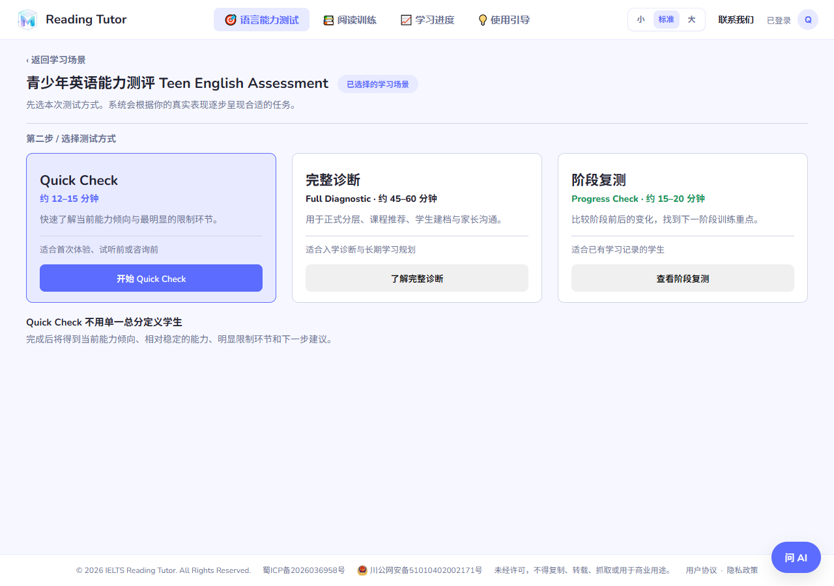This screenshot has height=586, width=834.
Task: Open the 使用引导 tab
Action: (x=504, y=20)
